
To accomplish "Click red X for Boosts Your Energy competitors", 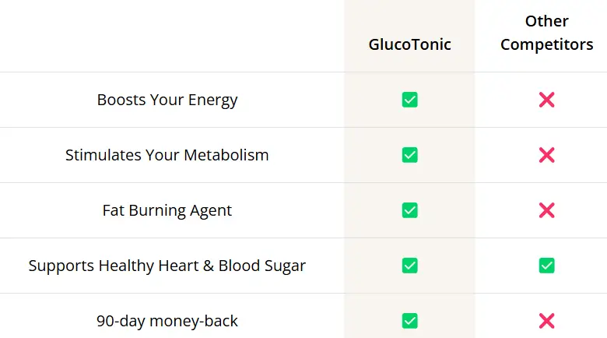I will point(546,100).
